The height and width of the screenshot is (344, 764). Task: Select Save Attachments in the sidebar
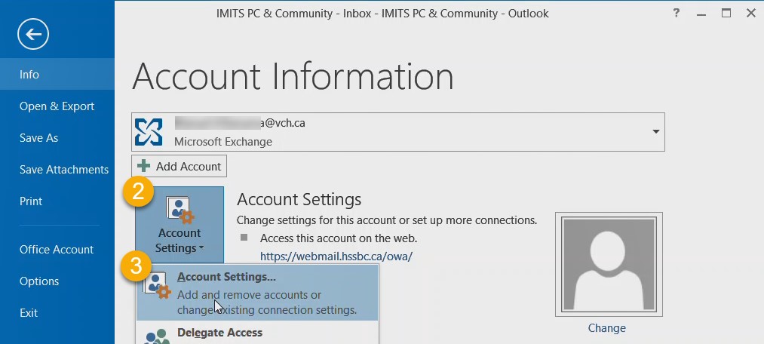(57, 170)
